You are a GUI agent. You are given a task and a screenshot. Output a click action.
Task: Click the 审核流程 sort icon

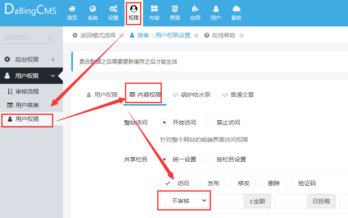point(10,91)
